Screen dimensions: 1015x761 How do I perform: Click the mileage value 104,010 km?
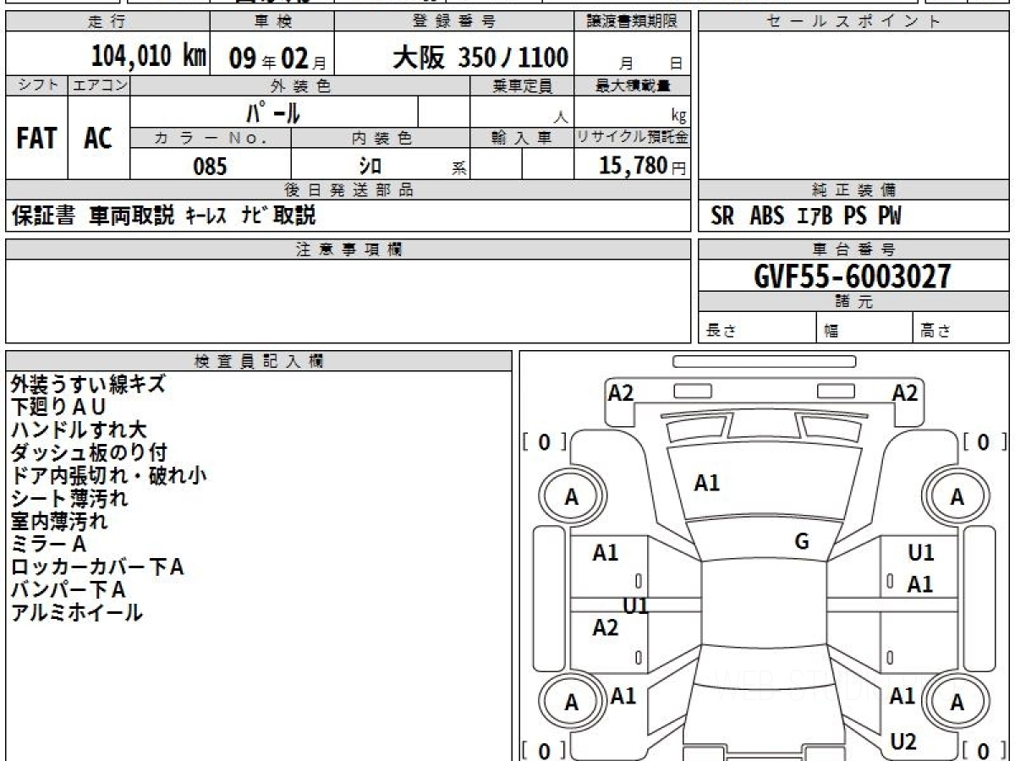(149, 57)
